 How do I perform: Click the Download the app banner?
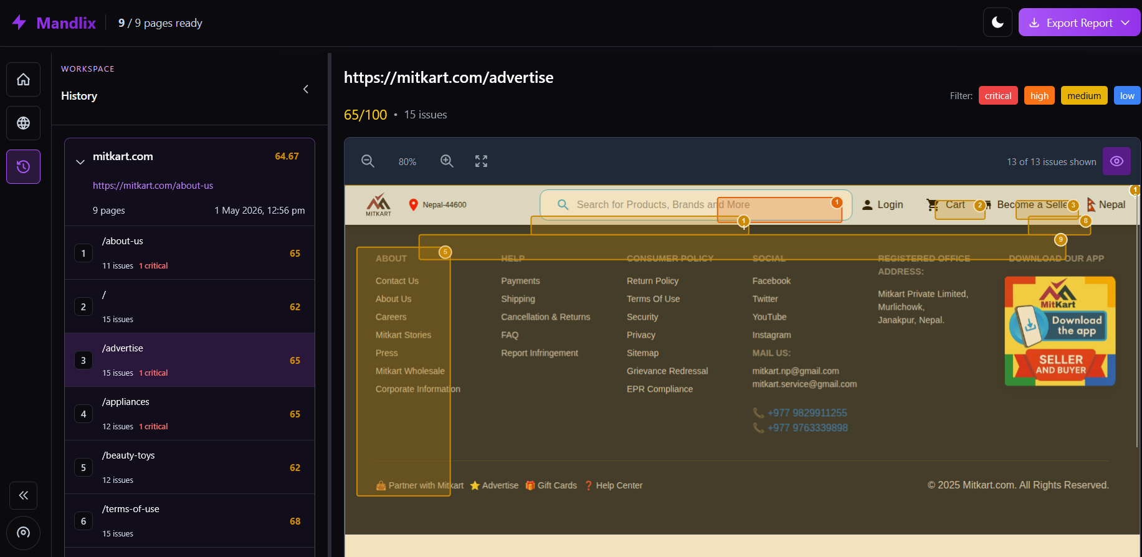pos(1060,331)
